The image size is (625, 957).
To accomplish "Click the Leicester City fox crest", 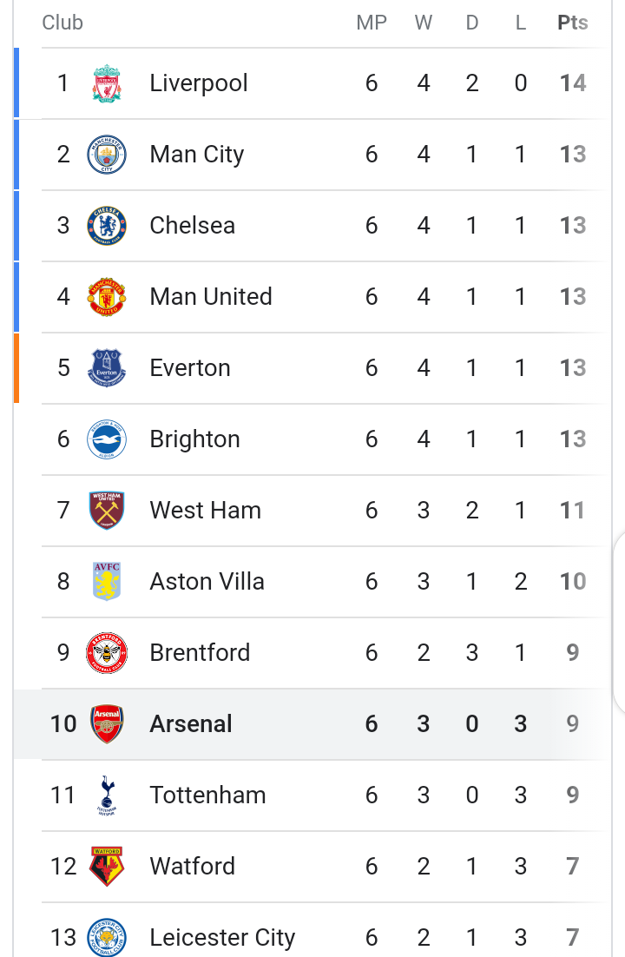I will click(x=107, y=938).
